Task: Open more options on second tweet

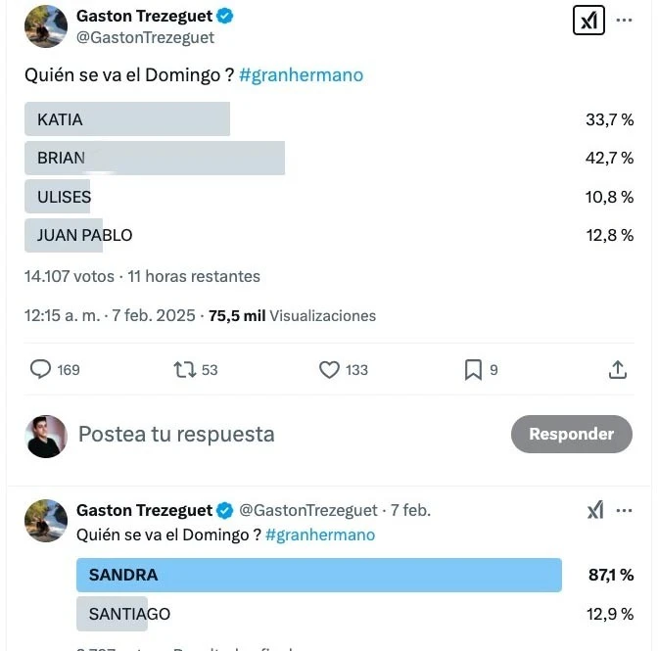Action: (625, 510)
